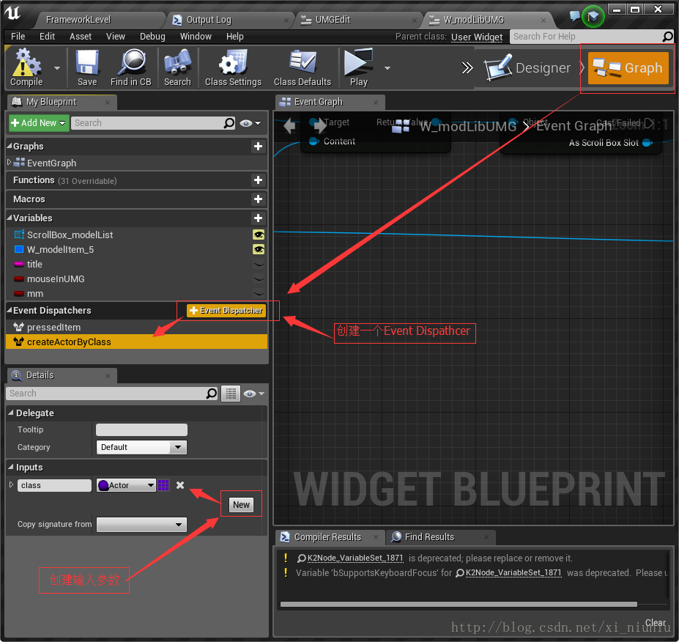Open the Play options dropdown arrow
This screenshot has height=642, width=679.
(x=387, y=68)
